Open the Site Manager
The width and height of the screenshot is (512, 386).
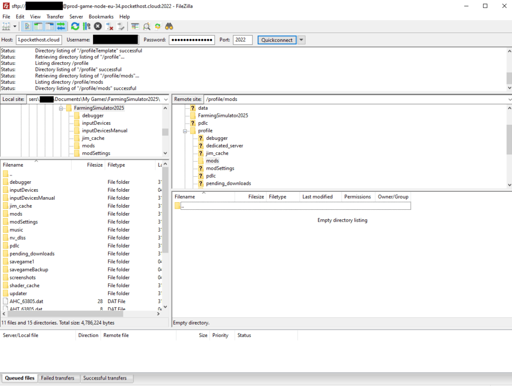pos(6,26)
